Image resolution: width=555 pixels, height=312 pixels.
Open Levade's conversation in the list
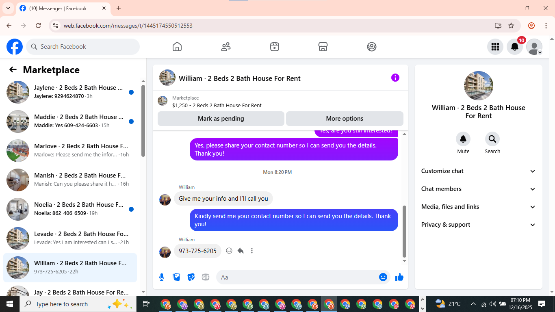[x=70, y=238]
